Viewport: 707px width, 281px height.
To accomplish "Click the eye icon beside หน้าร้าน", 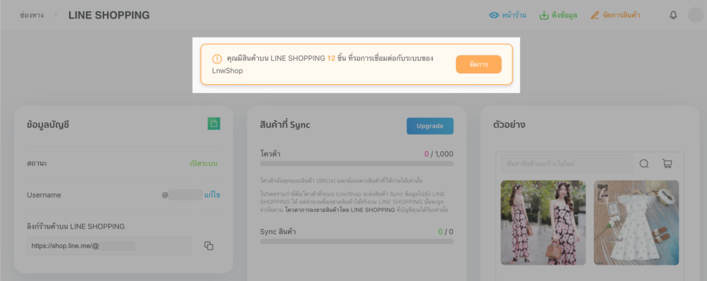I will (x=494, y=15).
